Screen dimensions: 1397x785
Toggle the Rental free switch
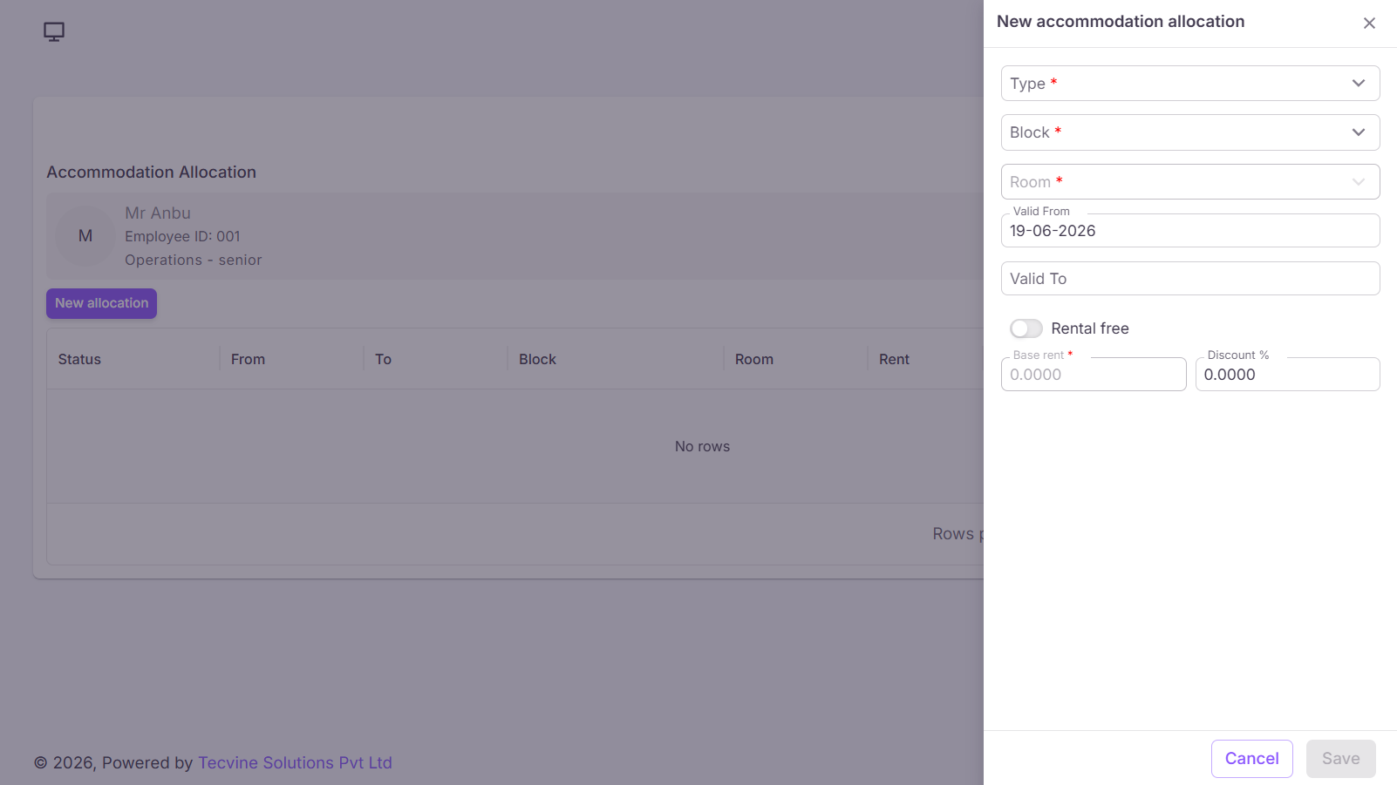tap(1026, 328)
